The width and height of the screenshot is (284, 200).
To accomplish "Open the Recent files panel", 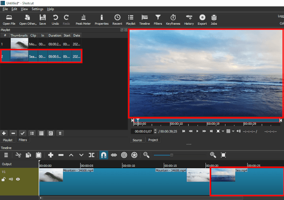I will coord(117,20).
